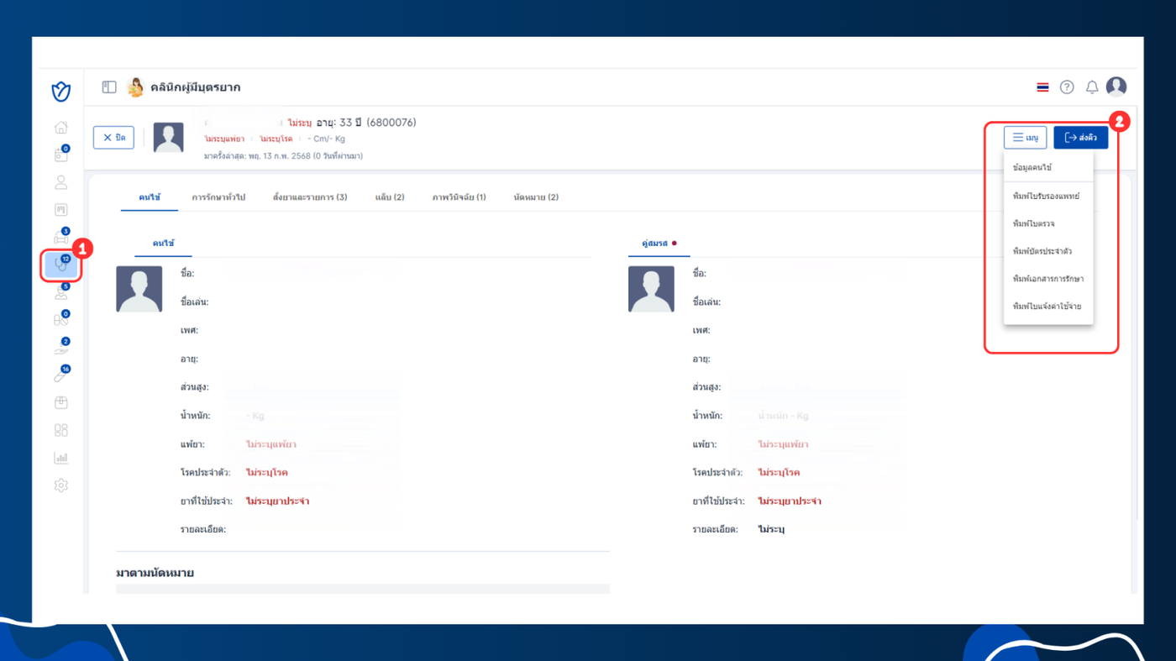Screen dimensions: 1176x661
Task: Click the patient avatar in the header bar
Action: [x=169, y=138]
